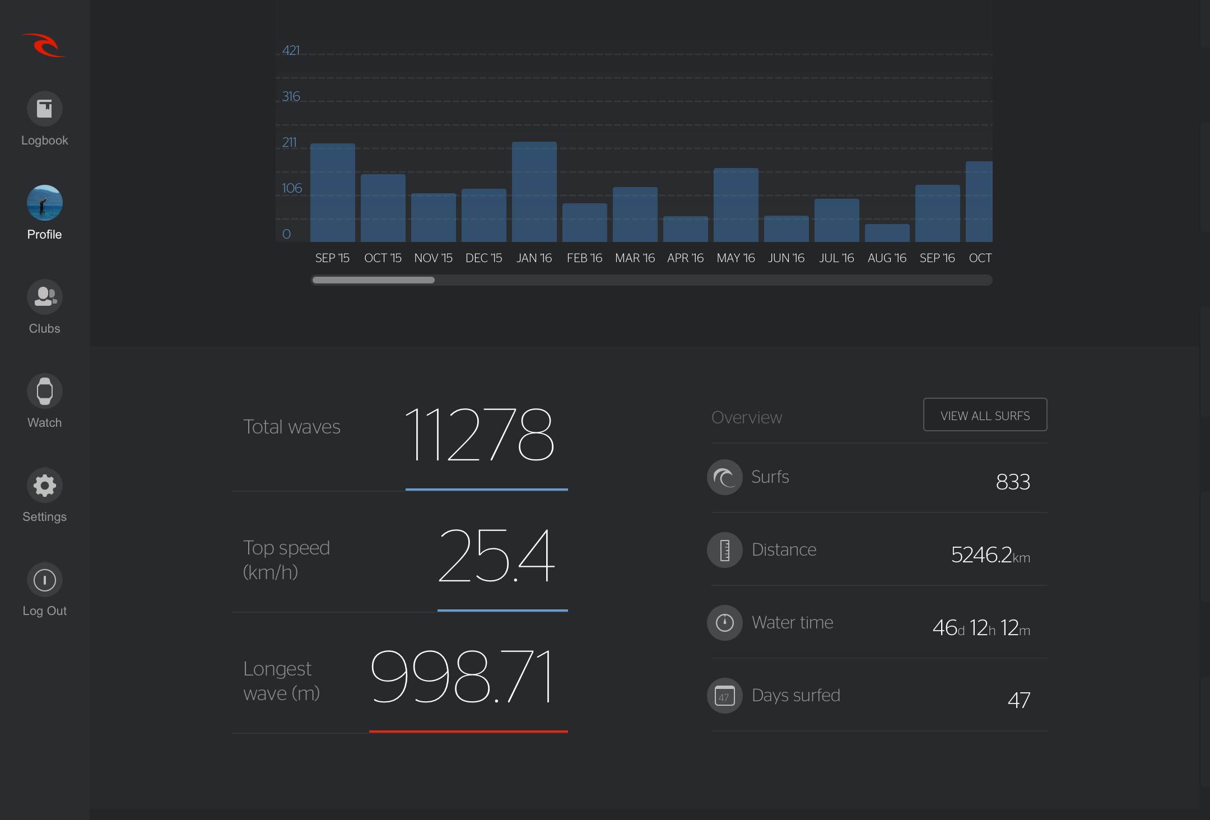Open the Logbook from the sidebar
1210x820 pixels.
(x=44, y=109)
